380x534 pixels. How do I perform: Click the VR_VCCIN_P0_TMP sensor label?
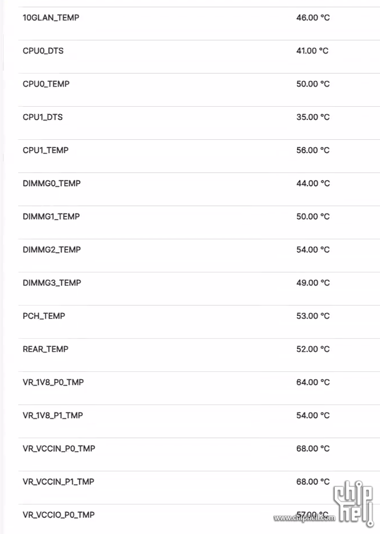pos(59,448)
